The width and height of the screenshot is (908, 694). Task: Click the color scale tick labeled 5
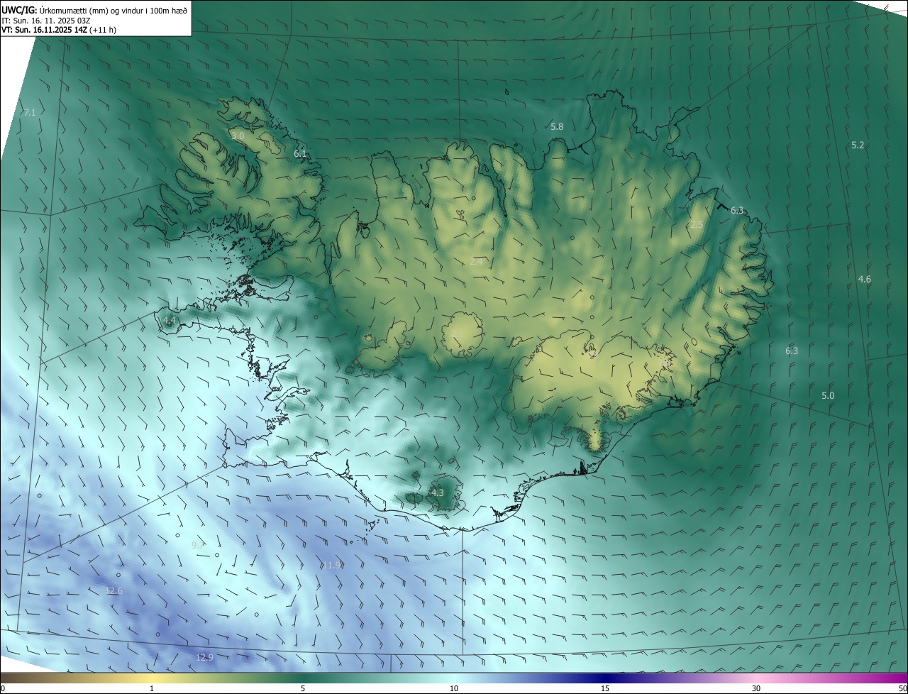pyautogui.click(x=303, y=688)
